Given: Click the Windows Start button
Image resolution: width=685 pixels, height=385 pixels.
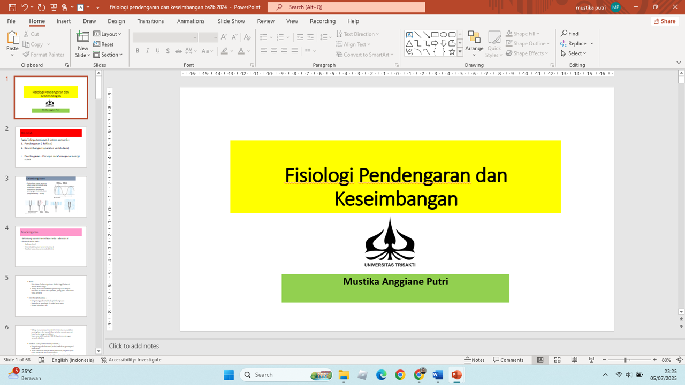Looking at the screenshot, I should (x=229, y=375).
